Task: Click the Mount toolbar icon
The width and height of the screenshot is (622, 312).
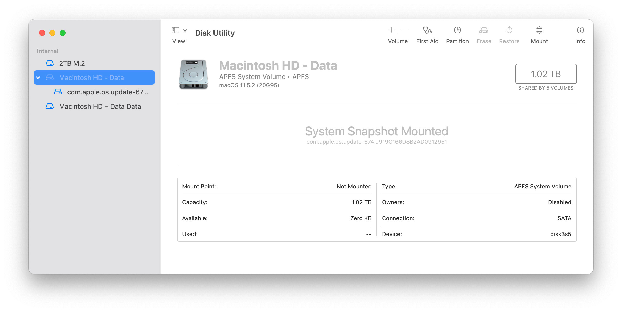Action: pos(539,30)
